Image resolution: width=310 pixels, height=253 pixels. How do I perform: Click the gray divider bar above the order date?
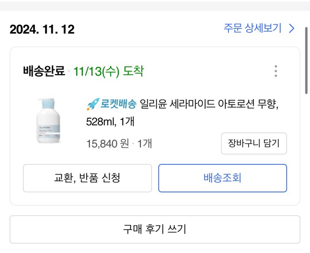(x=155, y=6)
